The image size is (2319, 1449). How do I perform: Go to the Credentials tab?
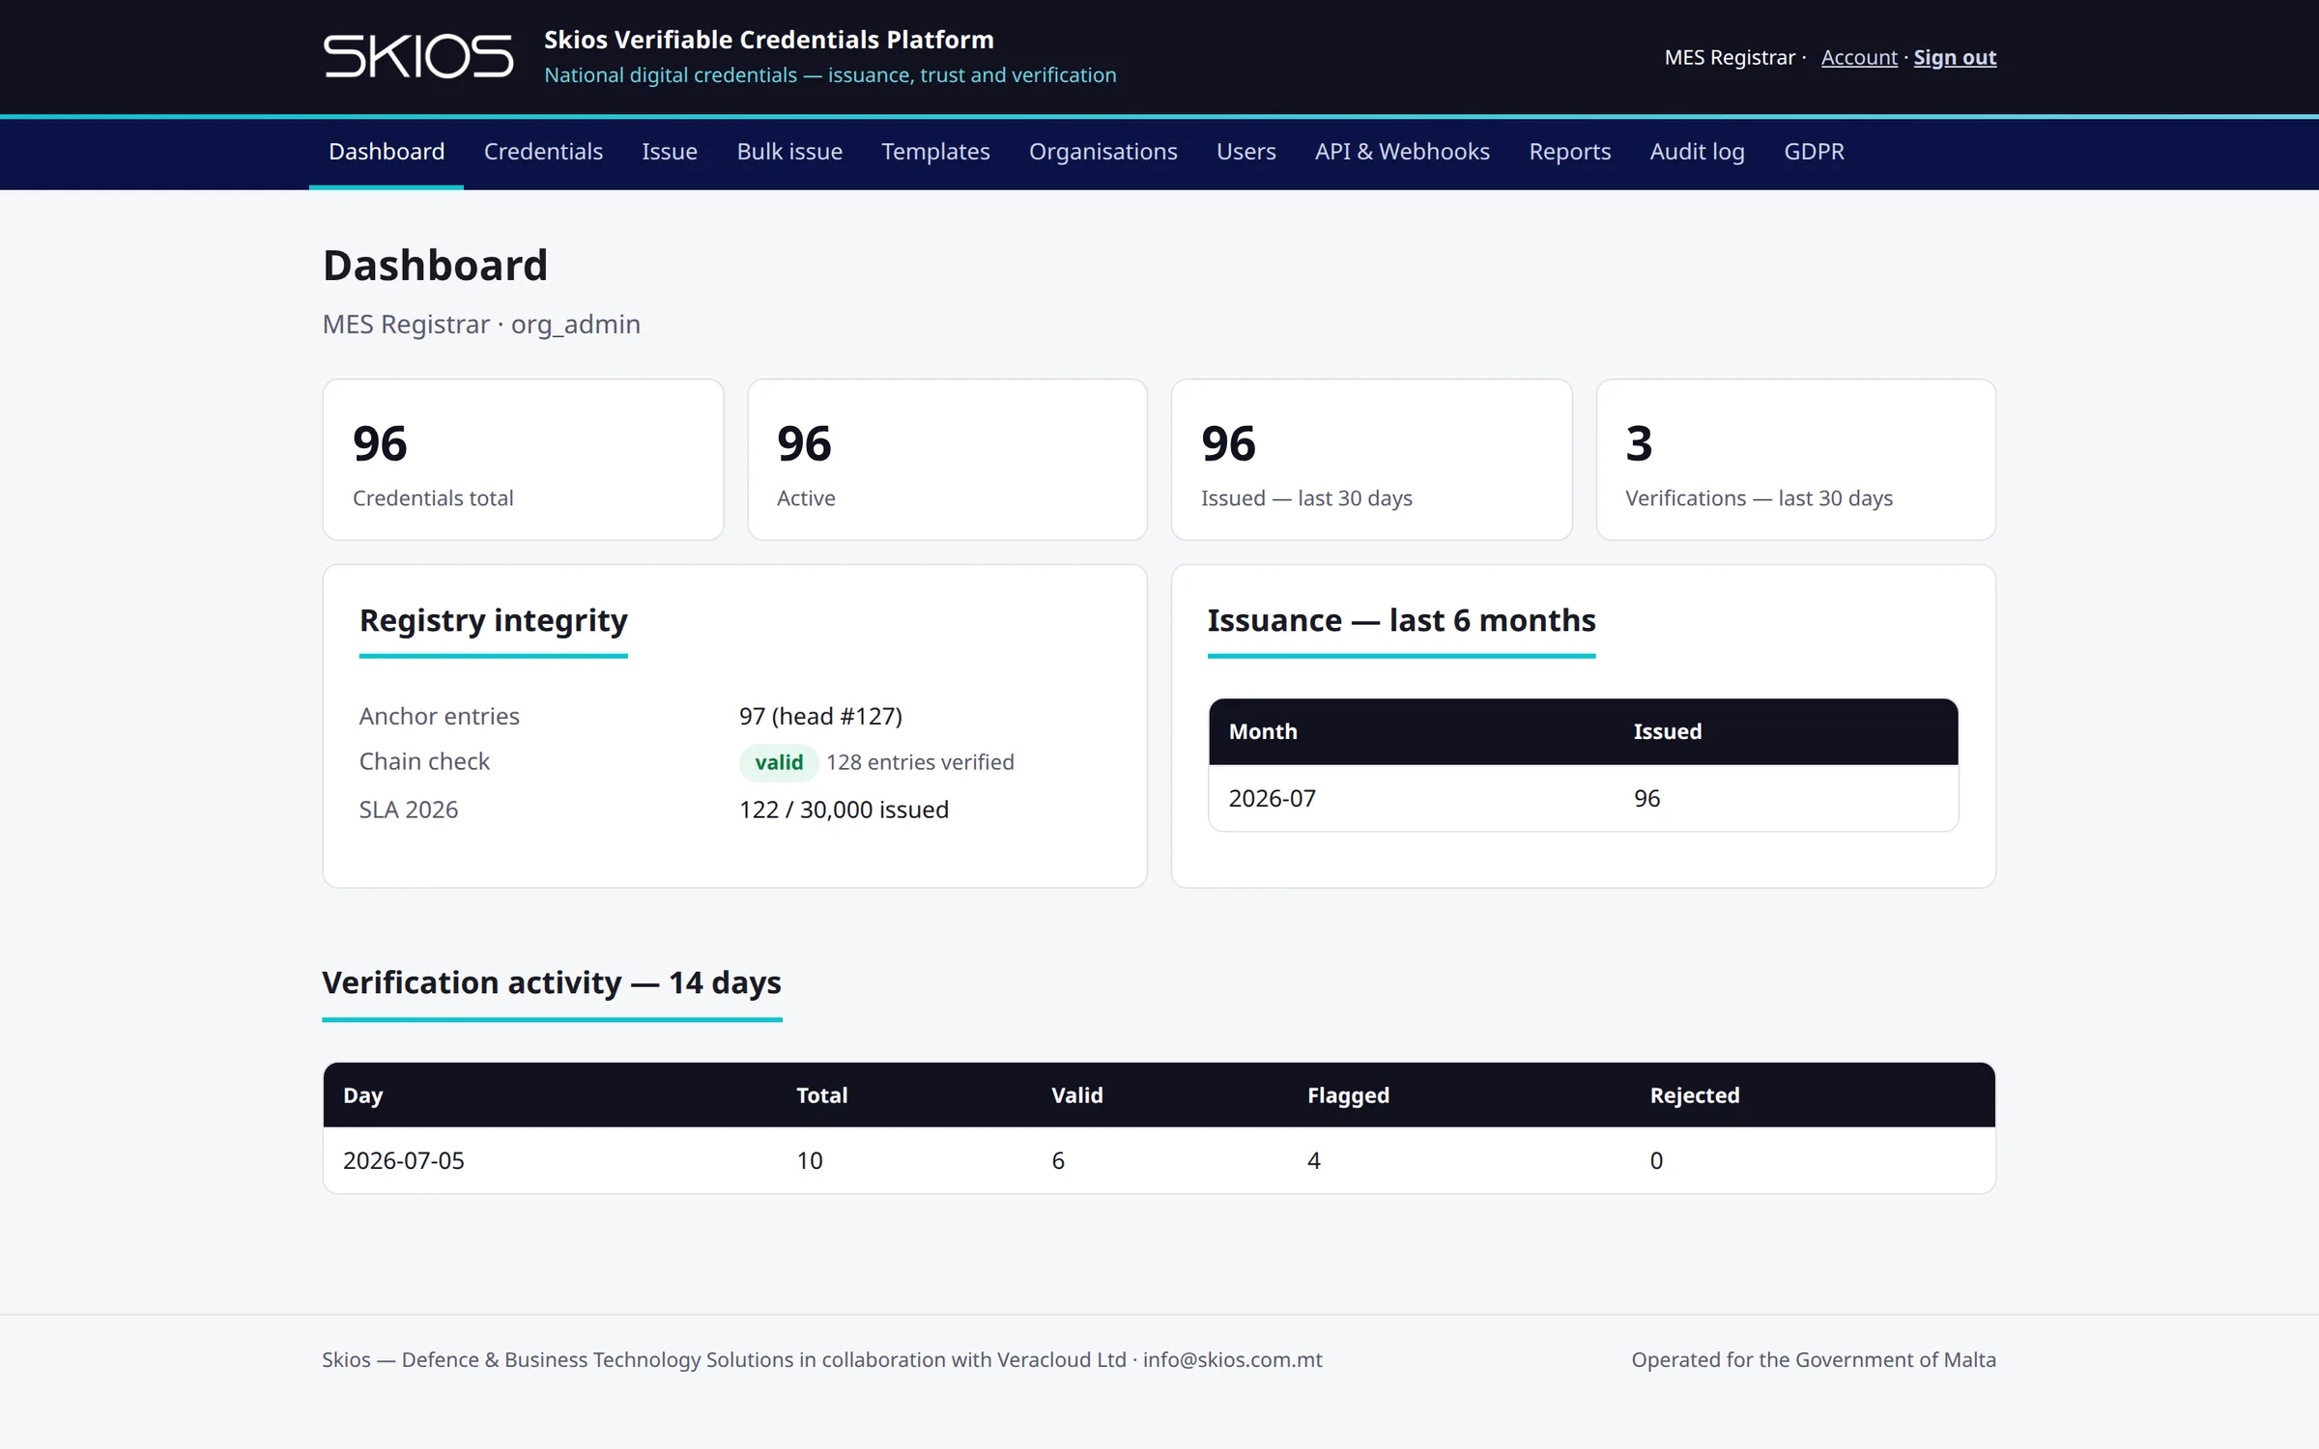click(x=543, y=152)
